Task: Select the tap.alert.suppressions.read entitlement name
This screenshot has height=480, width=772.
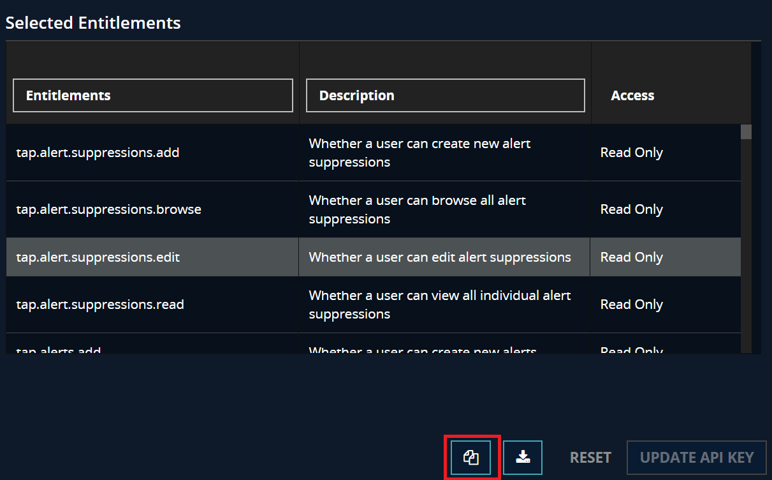Action: (x=100, y=304)
